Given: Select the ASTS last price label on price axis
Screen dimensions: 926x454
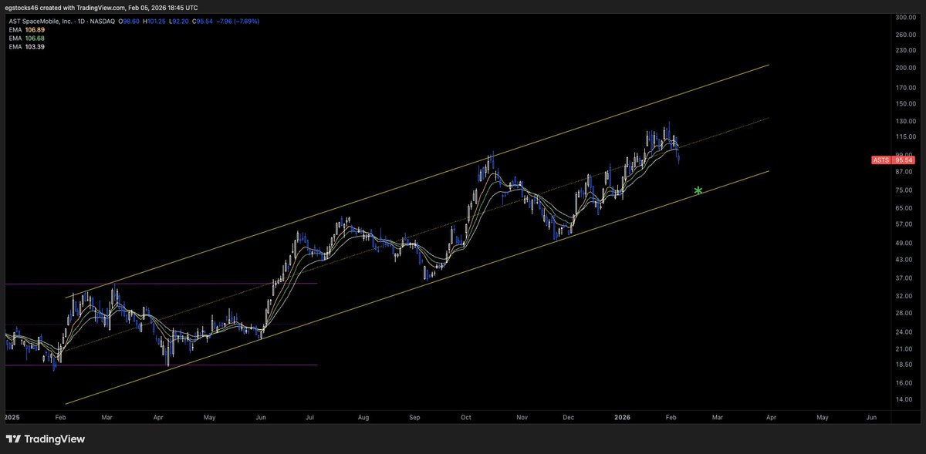Looking at the screenshot, I should click(880, 160).
